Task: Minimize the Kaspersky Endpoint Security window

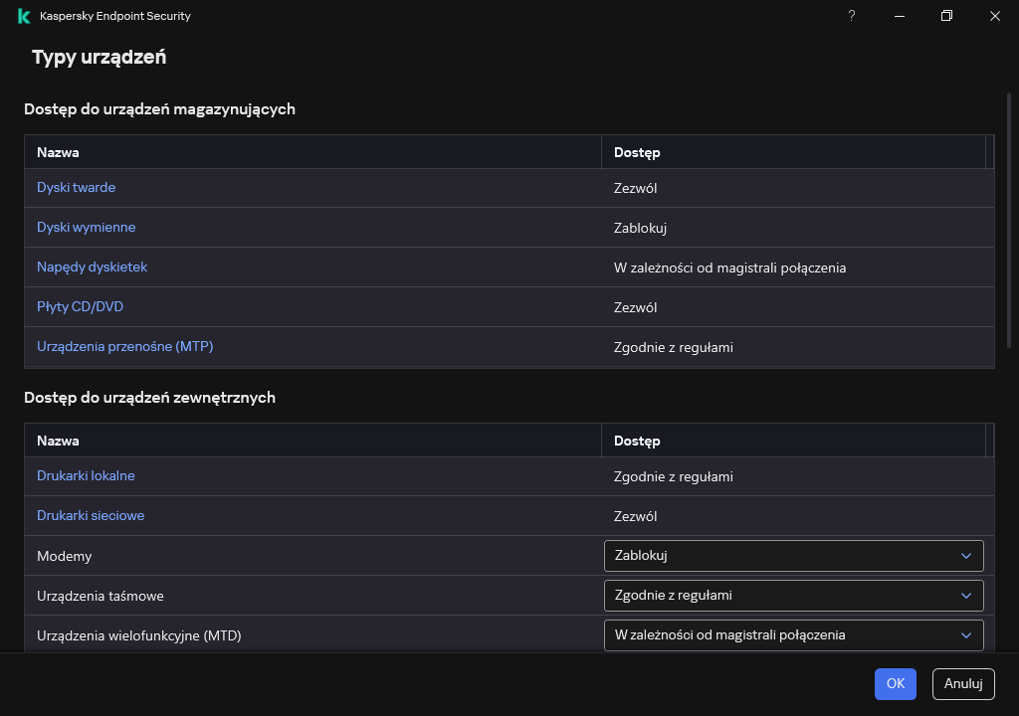Action: coord(900,16)
